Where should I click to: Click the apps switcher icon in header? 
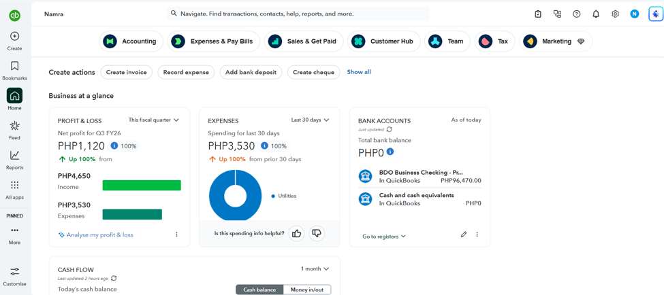(x=557, y=14)
